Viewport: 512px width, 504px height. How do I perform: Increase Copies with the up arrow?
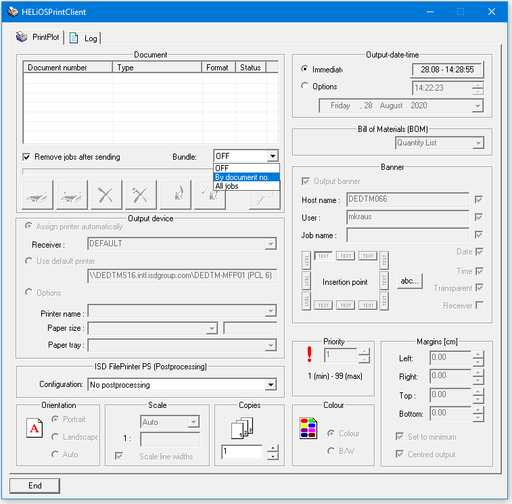coord(272,448)
